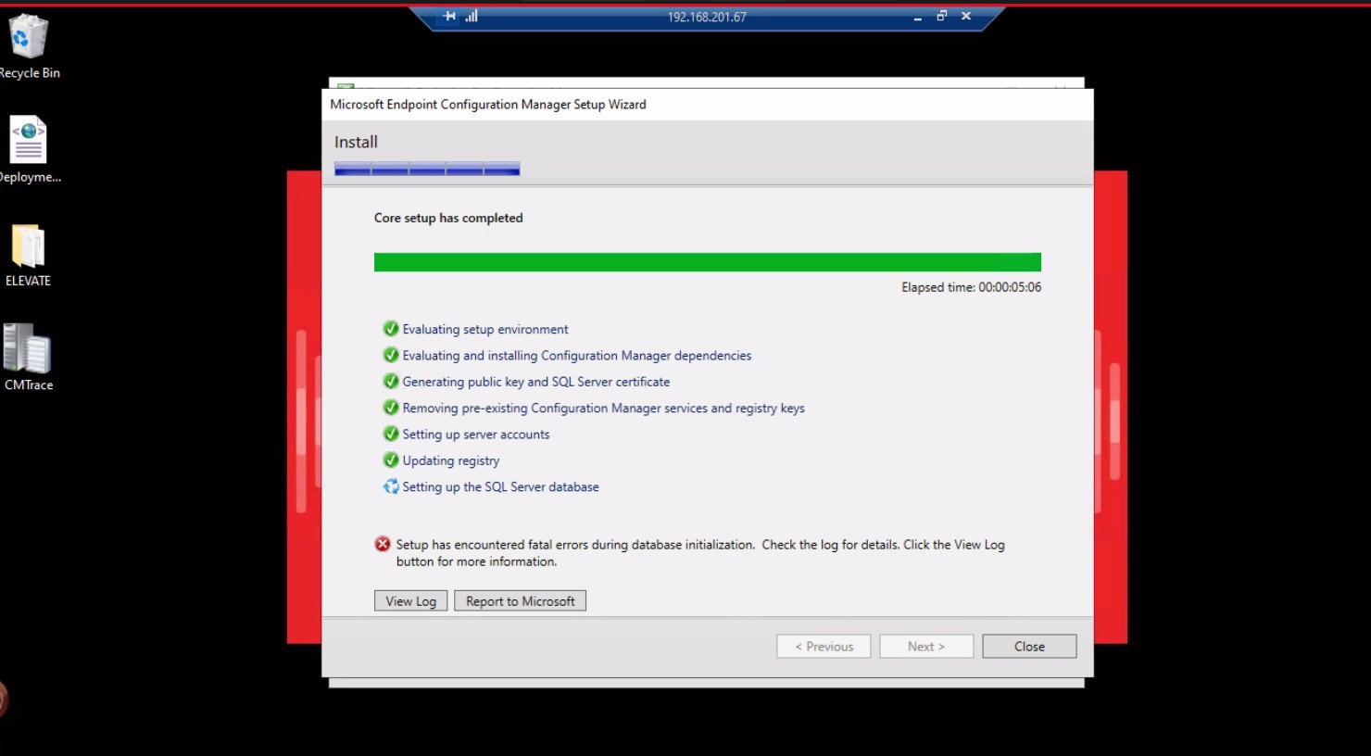Screen dimensions: 1371x756
Task: Click green check beside Setting up server accounts
Action: [391, 434]
